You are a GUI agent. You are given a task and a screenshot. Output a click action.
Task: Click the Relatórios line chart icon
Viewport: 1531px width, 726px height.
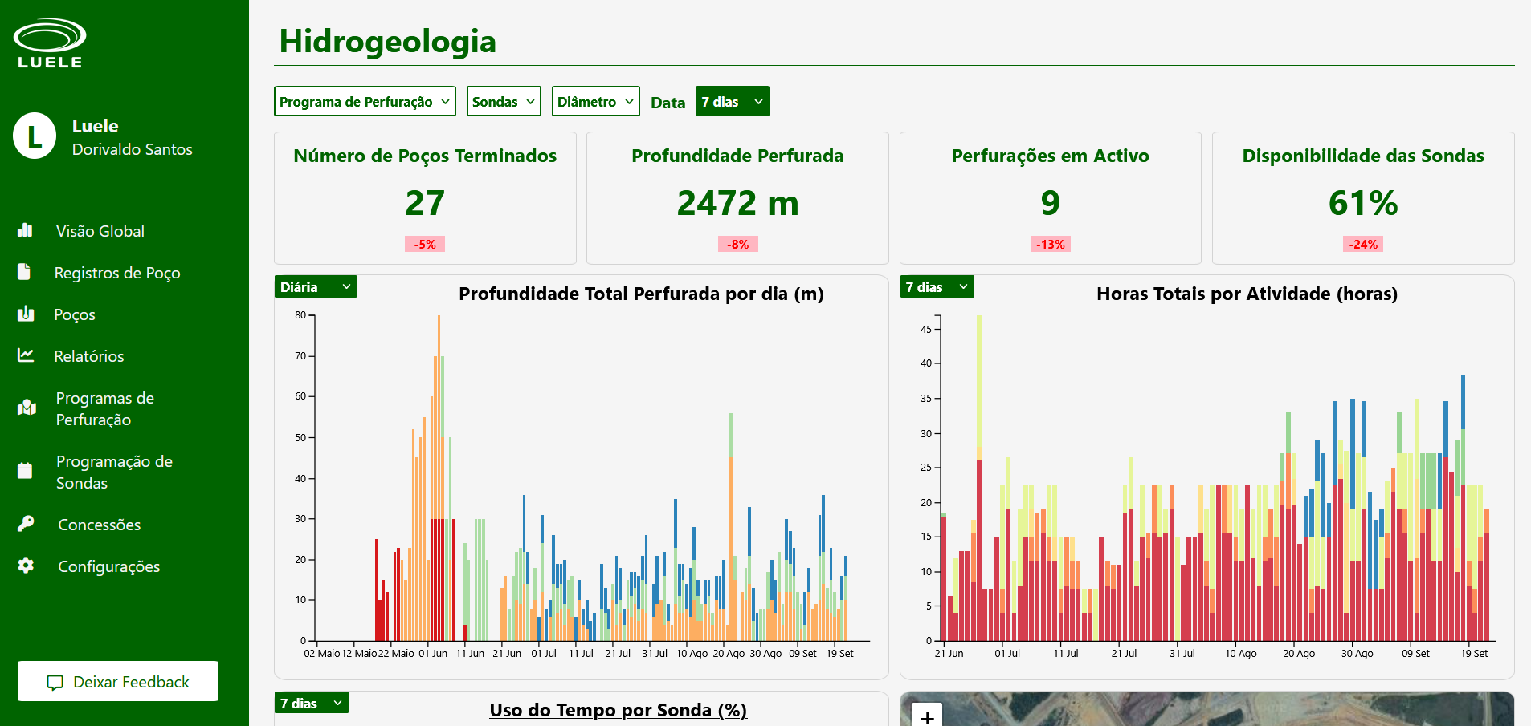26,355
